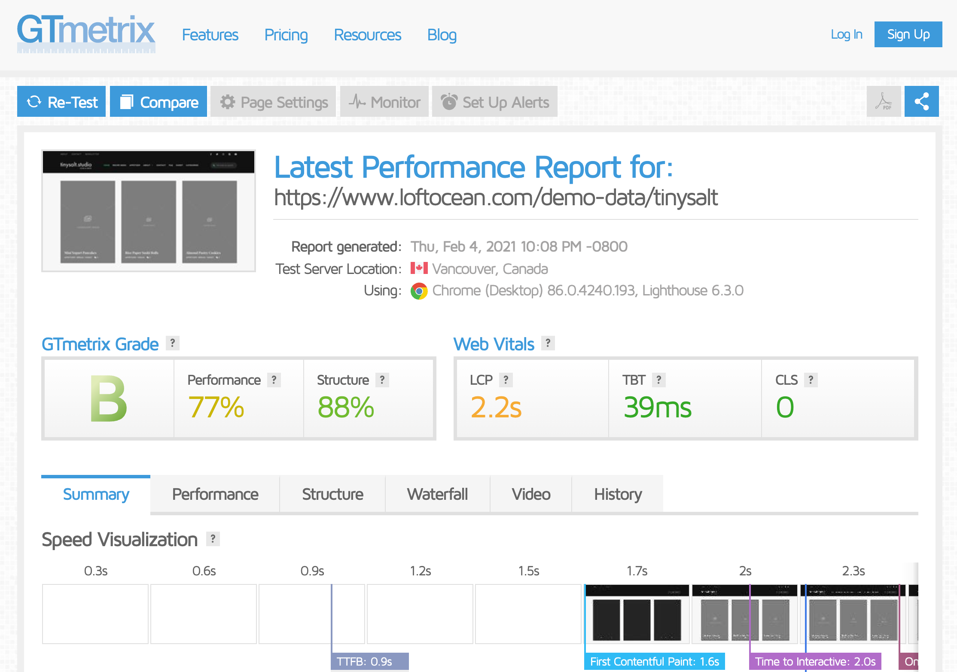
Task: Open CLS metric help icon
Action: 811,380
